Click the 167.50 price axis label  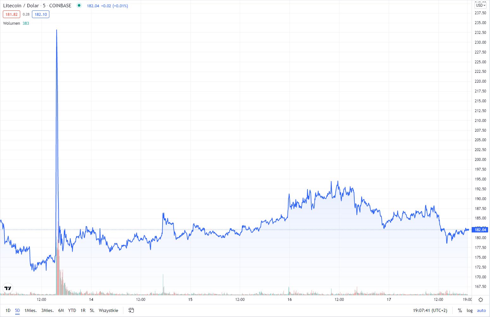481,286
